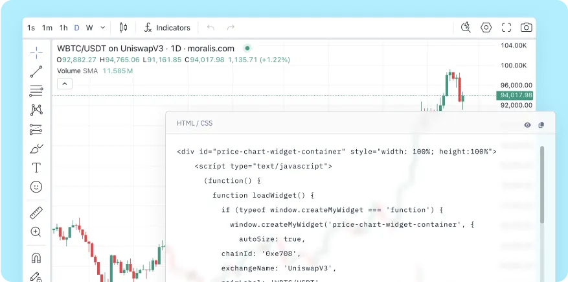Click the autoSize: true code line
The image size is (568, 282).
tap(272, 239)
